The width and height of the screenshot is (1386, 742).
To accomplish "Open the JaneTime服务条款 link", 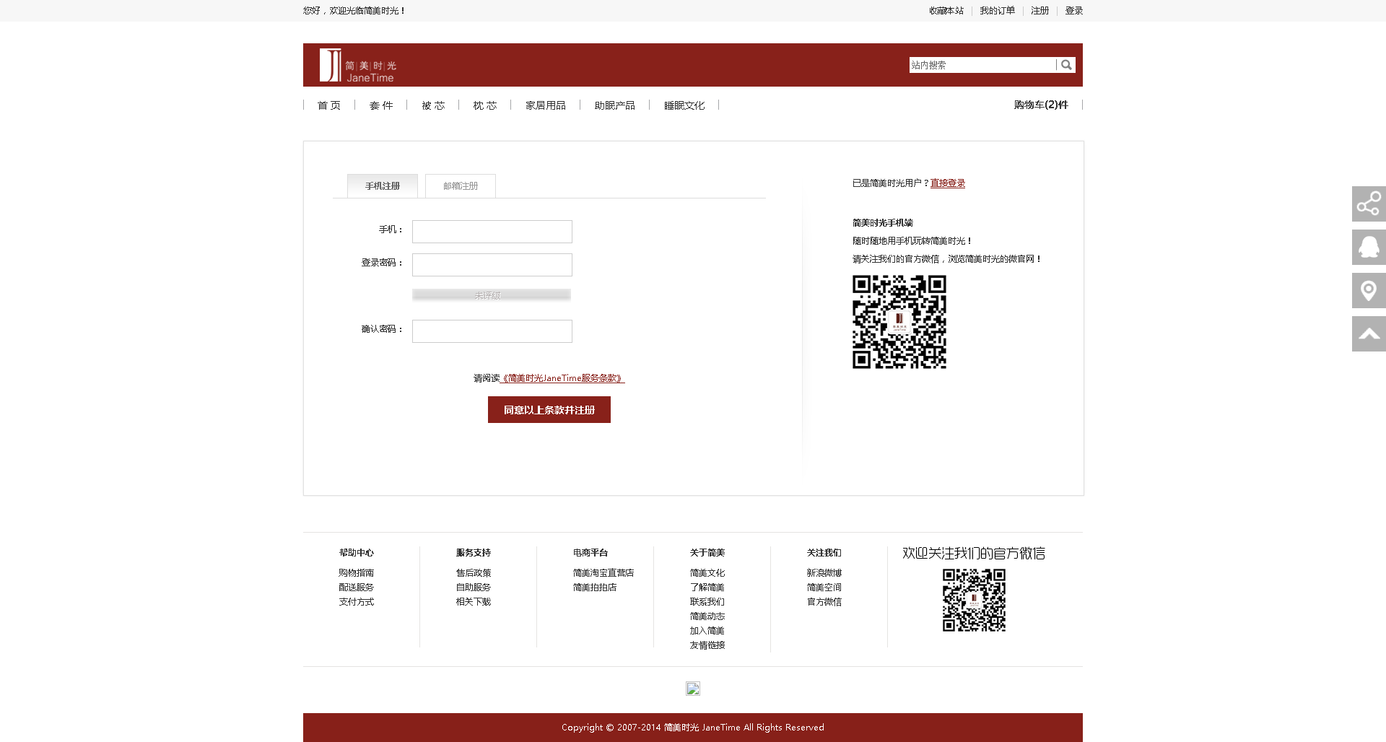I will [562, 378].
